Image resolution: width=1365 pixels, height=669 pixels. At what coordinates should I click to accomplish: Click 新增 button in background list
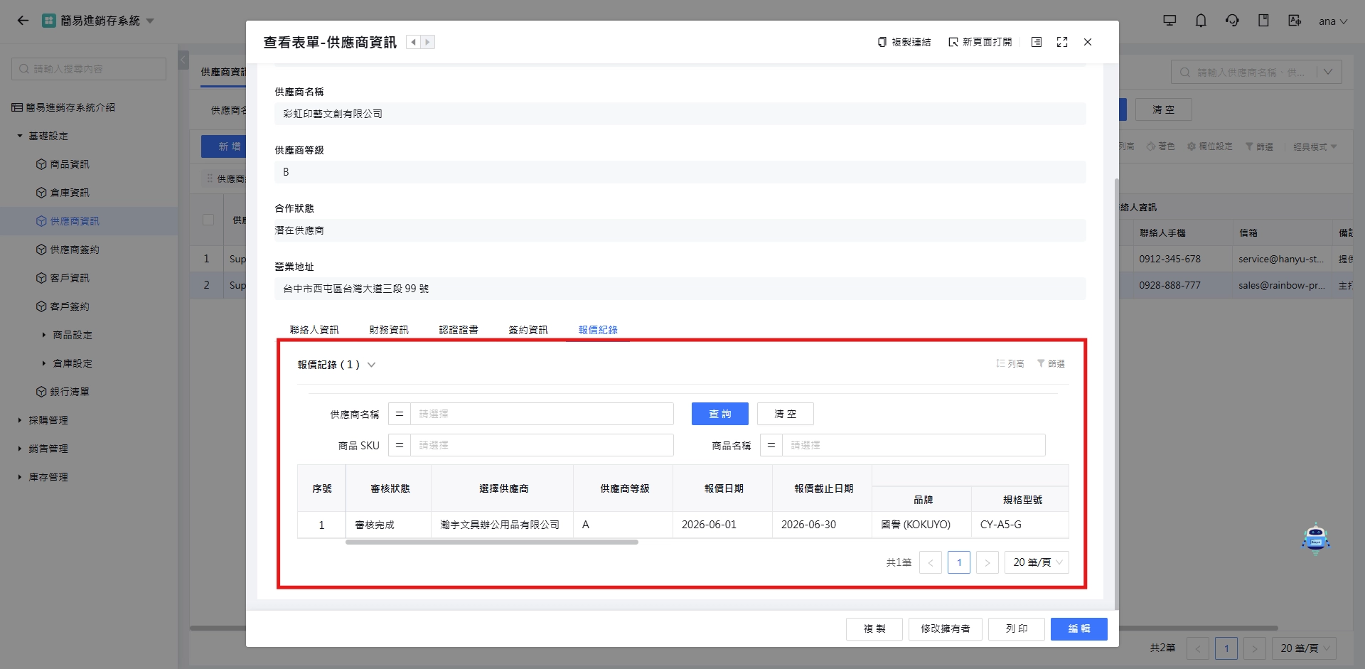(x=224, y=146)
